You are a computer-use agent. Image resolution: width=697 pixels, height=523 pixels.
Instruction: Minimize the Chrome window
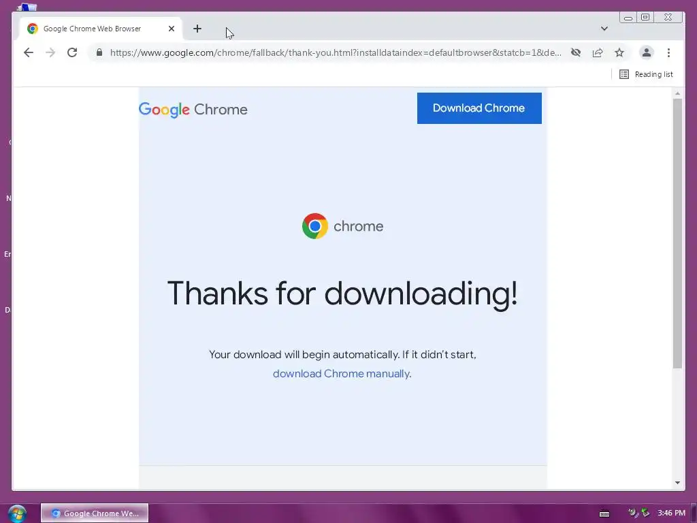[x=628, y=18]
